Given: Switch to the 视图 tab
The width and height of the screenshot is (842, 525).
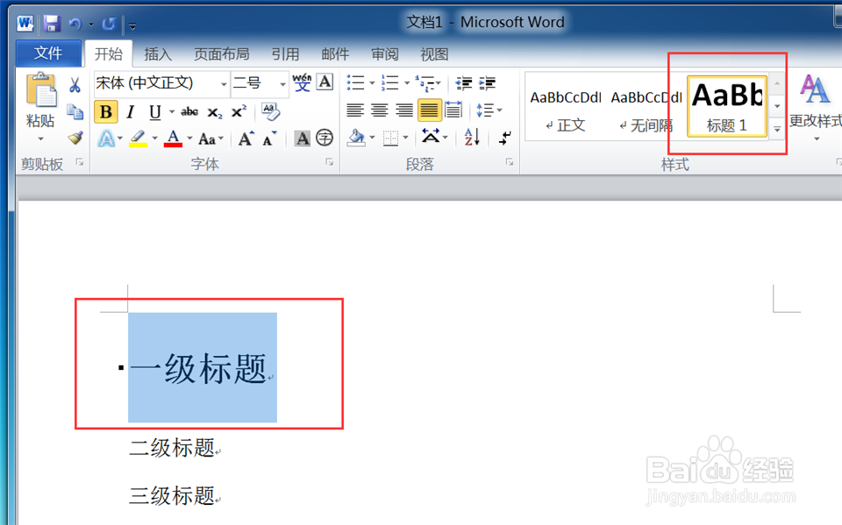Looking at the screenshot, I should (x=434, y=54).
